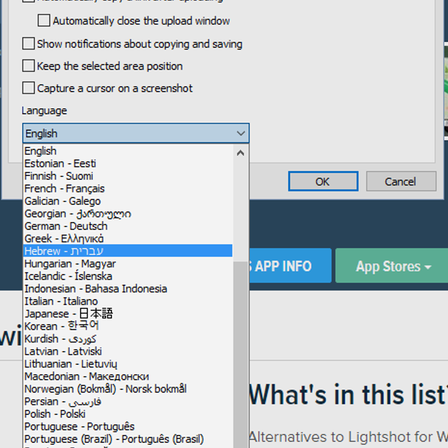Click the language list scrollbar thumb

click(x=240, y=354)
